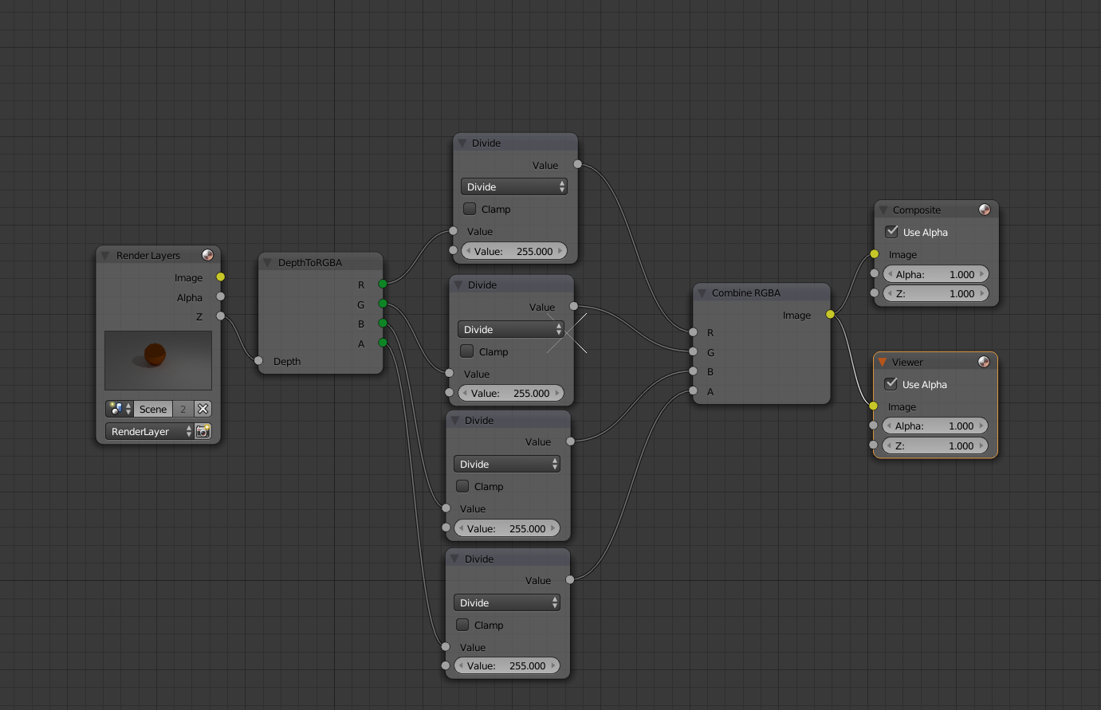Select Render Layers node by its title

(x=148, y=256)
